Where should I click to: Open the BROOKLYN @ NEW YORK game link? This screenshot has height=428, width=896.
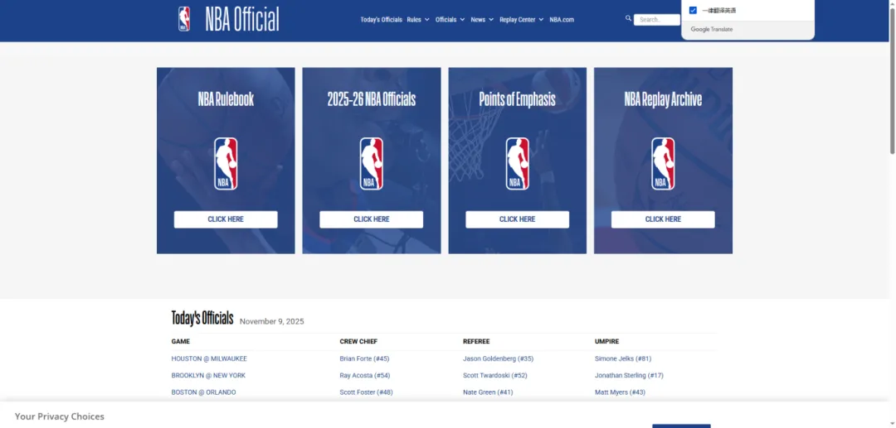pos(208,376)
